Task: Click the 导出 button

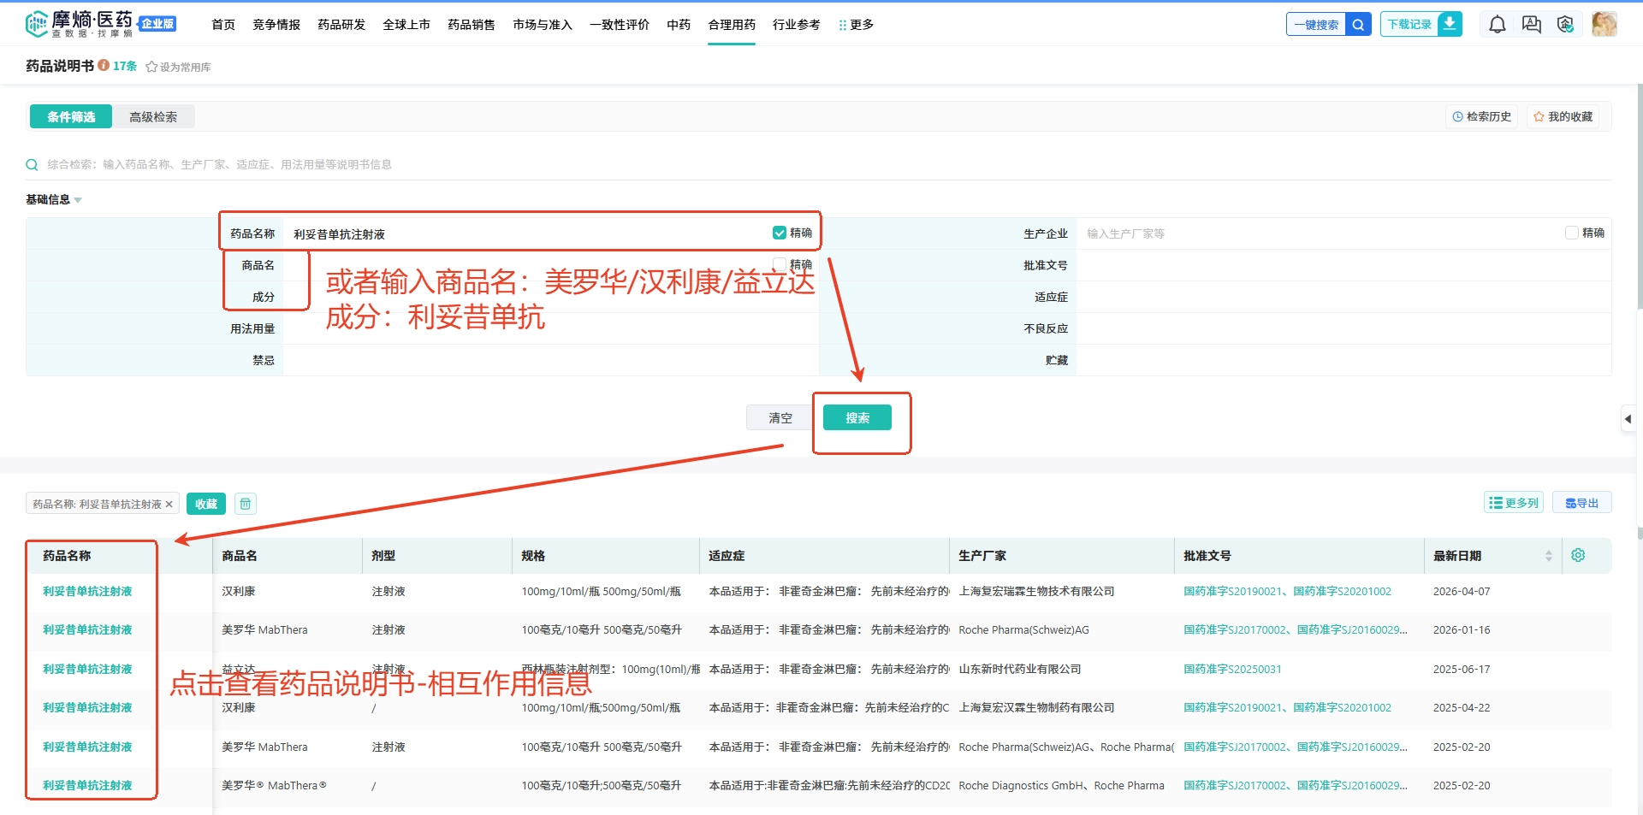Action: click(x=1582, y=503)
